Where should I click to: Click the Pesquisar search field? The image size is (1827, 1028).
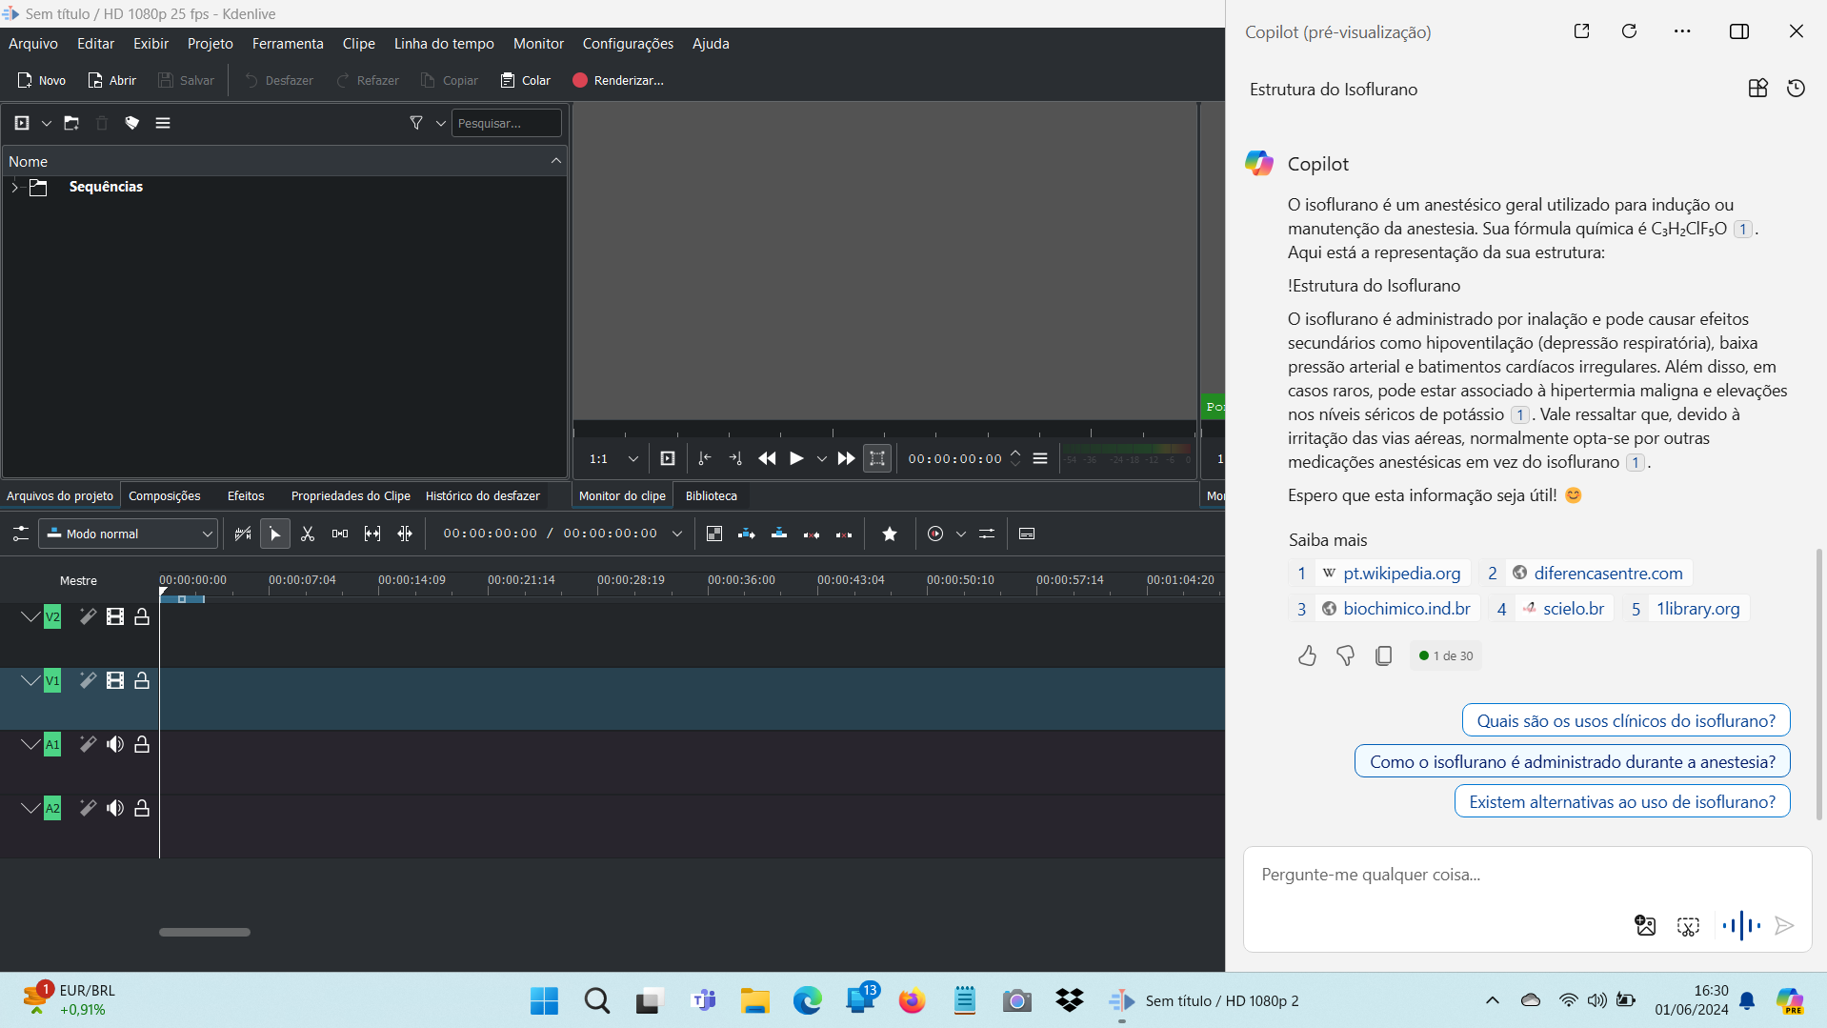506,123
